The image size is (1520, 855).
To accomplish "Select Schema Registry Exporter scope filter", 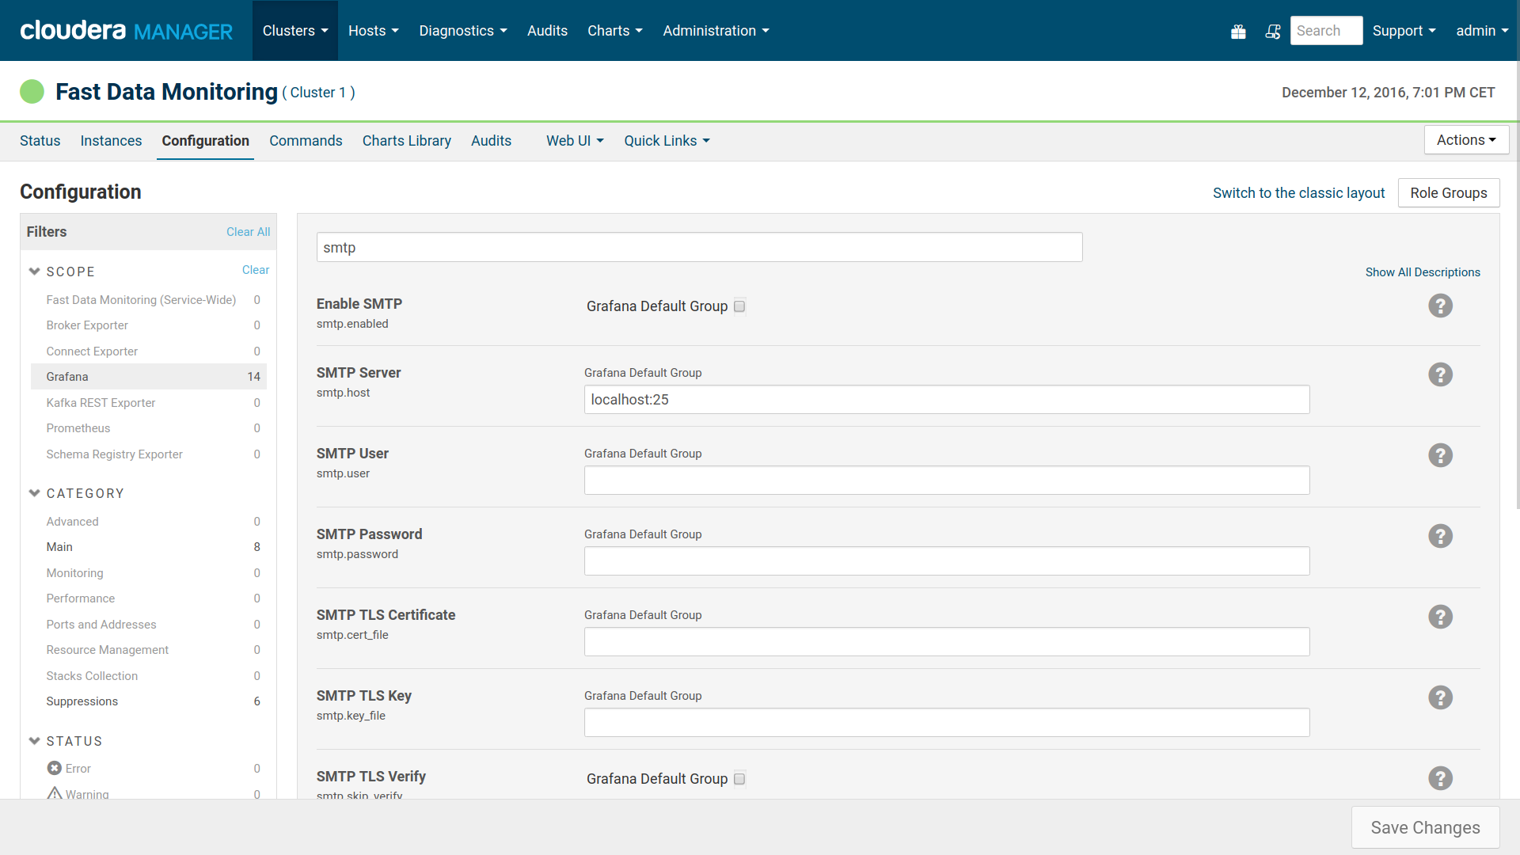I will (x=149, y=454).
